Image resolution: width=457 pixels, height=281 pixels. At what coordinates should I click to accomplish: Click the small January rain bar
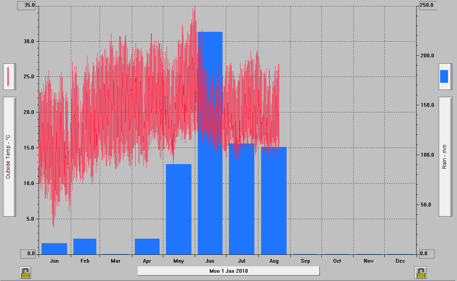pyautogui.click(x=54, y=249)
